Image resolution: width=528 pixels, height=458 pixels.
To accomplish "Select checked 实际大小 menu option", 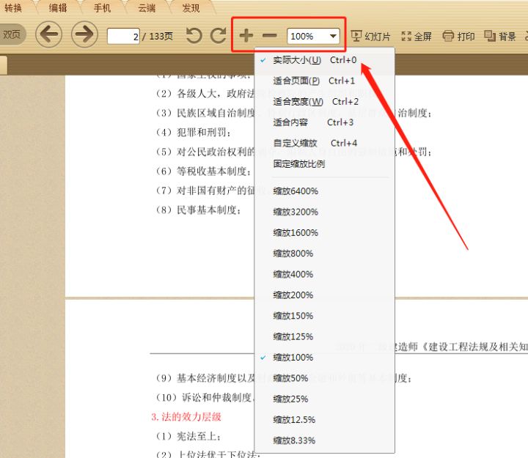I will tap(296, 60).
